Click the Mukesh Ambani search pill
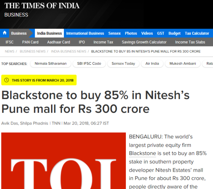Viewport: 213px width, 189px height. pyautogui.click(x=183, y=64)
